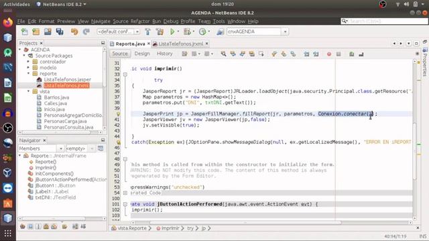Open TeamViewer from the dock
This screenshot has height=241, width=429.
tap(7, 188)
